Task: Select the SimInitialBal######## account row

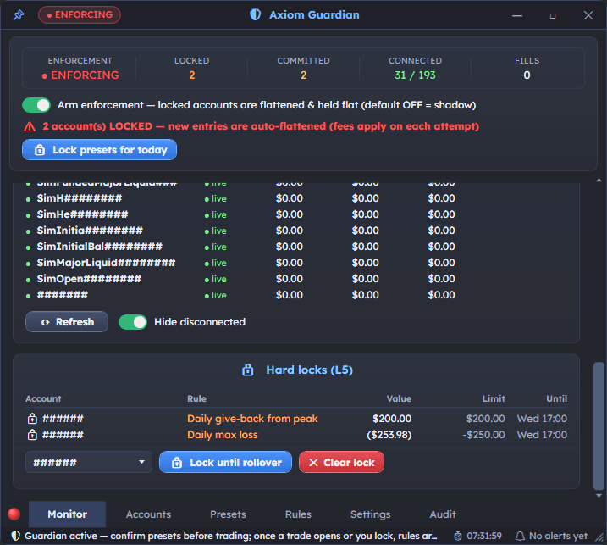Action: tap(240, 247)
